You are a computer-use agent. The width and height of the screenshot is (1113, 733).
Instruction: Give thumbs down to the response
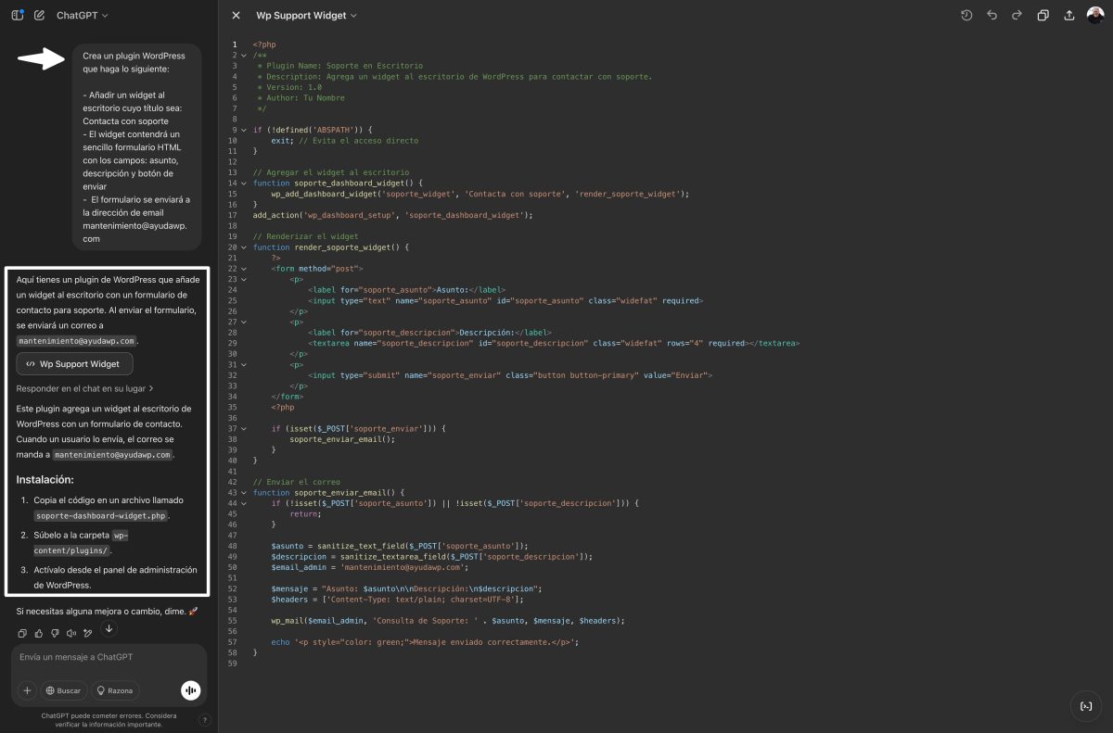[56, 633]
